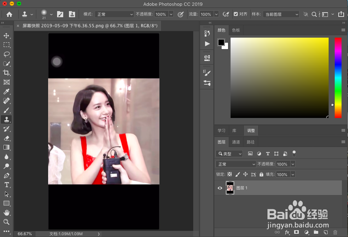Image resolution: width=348 pixels, height=237 pixels.
Task: Open the opacity dropdown arrow in options bar
Action: 171,14
